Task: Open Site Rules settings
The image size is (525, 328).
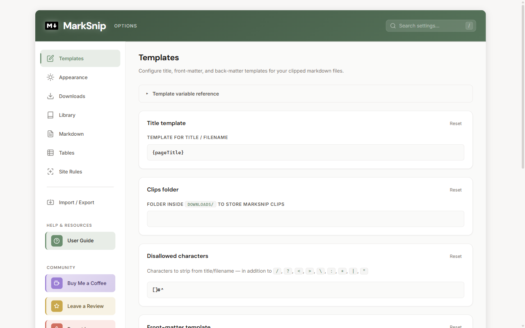Action: (80, 171)
